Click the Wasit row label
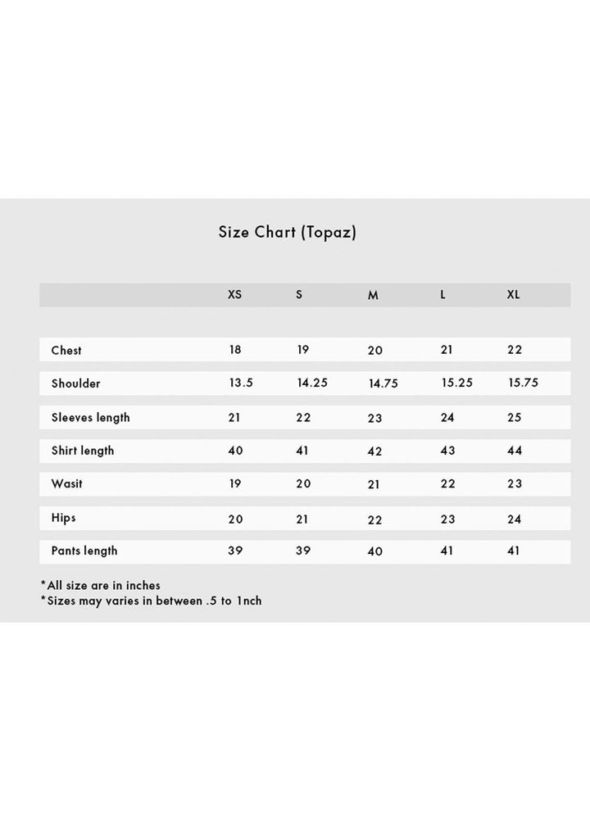590x821 pixels. (66, 483)
